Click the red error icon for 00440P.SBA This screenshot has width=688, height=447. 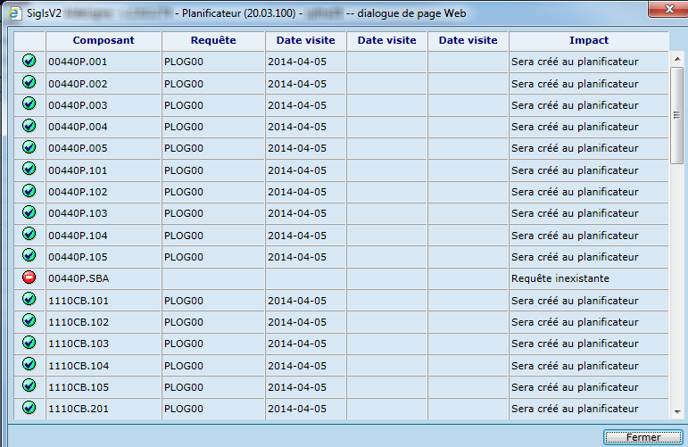[29, 277]
